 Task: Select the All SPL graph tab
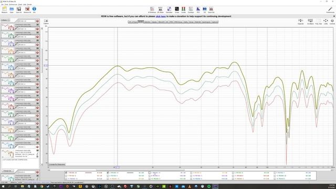(x=141, y=22)
